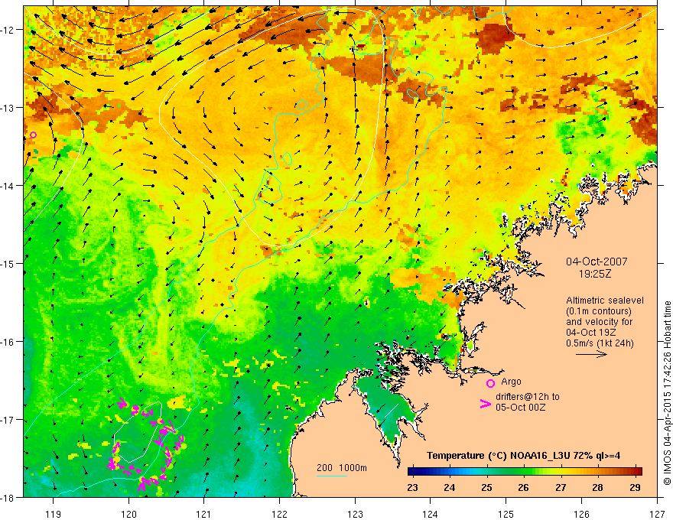Click longitude axis label 124
673x520 pixels.
[431, 514]
